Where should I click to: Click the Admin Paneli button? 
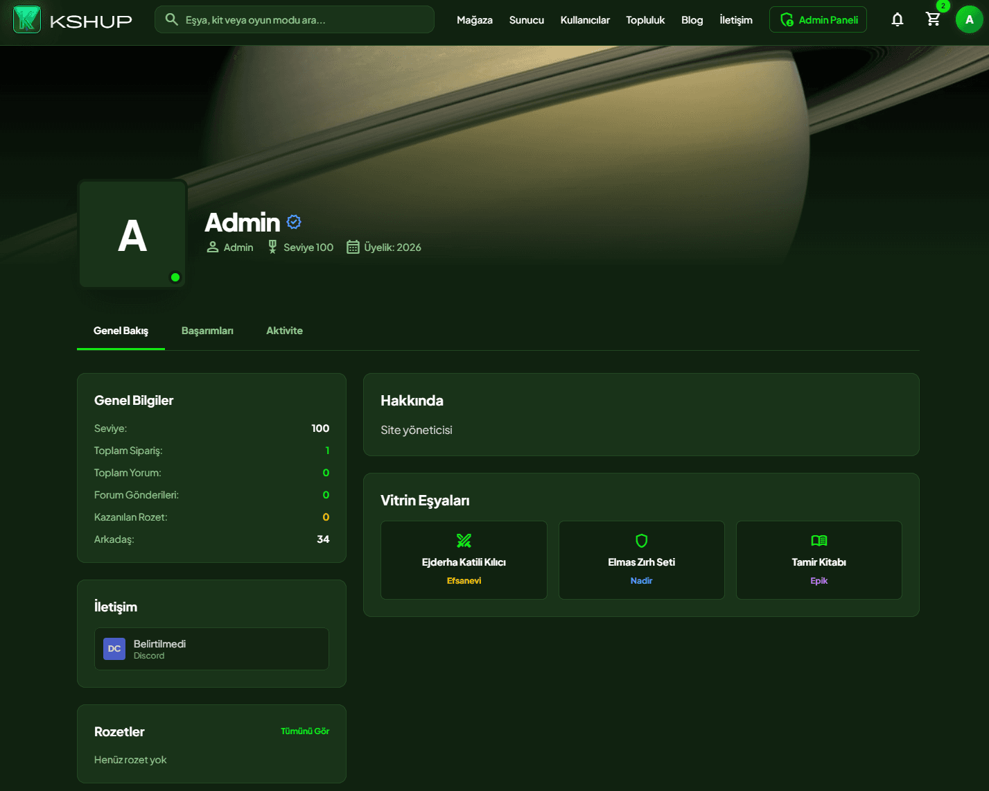(x=818, y=19)
